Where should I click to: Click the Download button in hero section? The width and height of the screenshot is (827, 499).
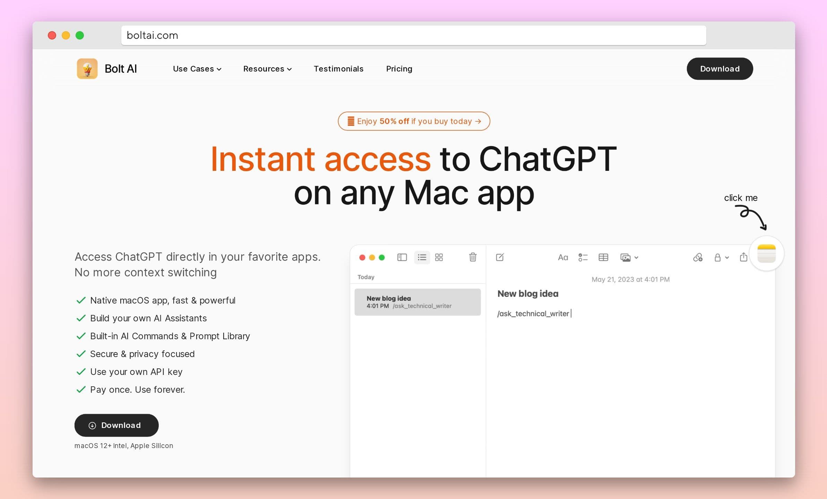pyautogui.click(x=116, y=424)
